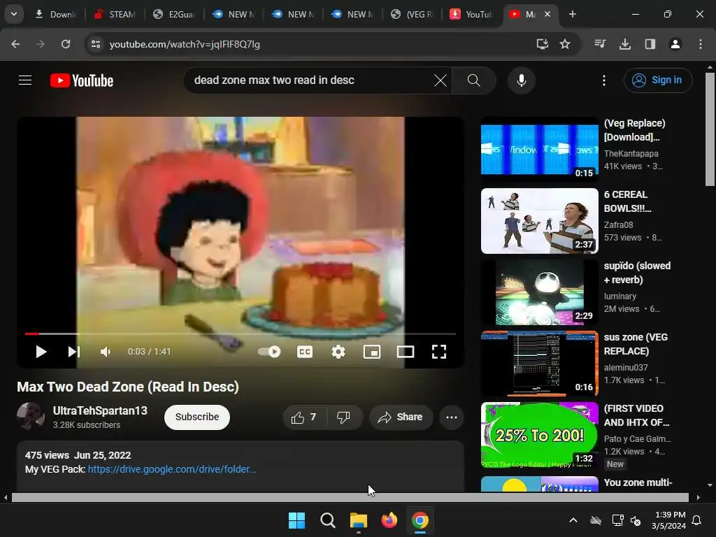
Task: Open Windows taskbar search
Action: coord(327,520)
